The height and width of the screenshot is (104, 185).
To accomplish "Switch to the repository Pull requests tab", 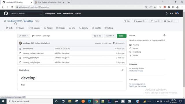I will click(x=34, y=28).
